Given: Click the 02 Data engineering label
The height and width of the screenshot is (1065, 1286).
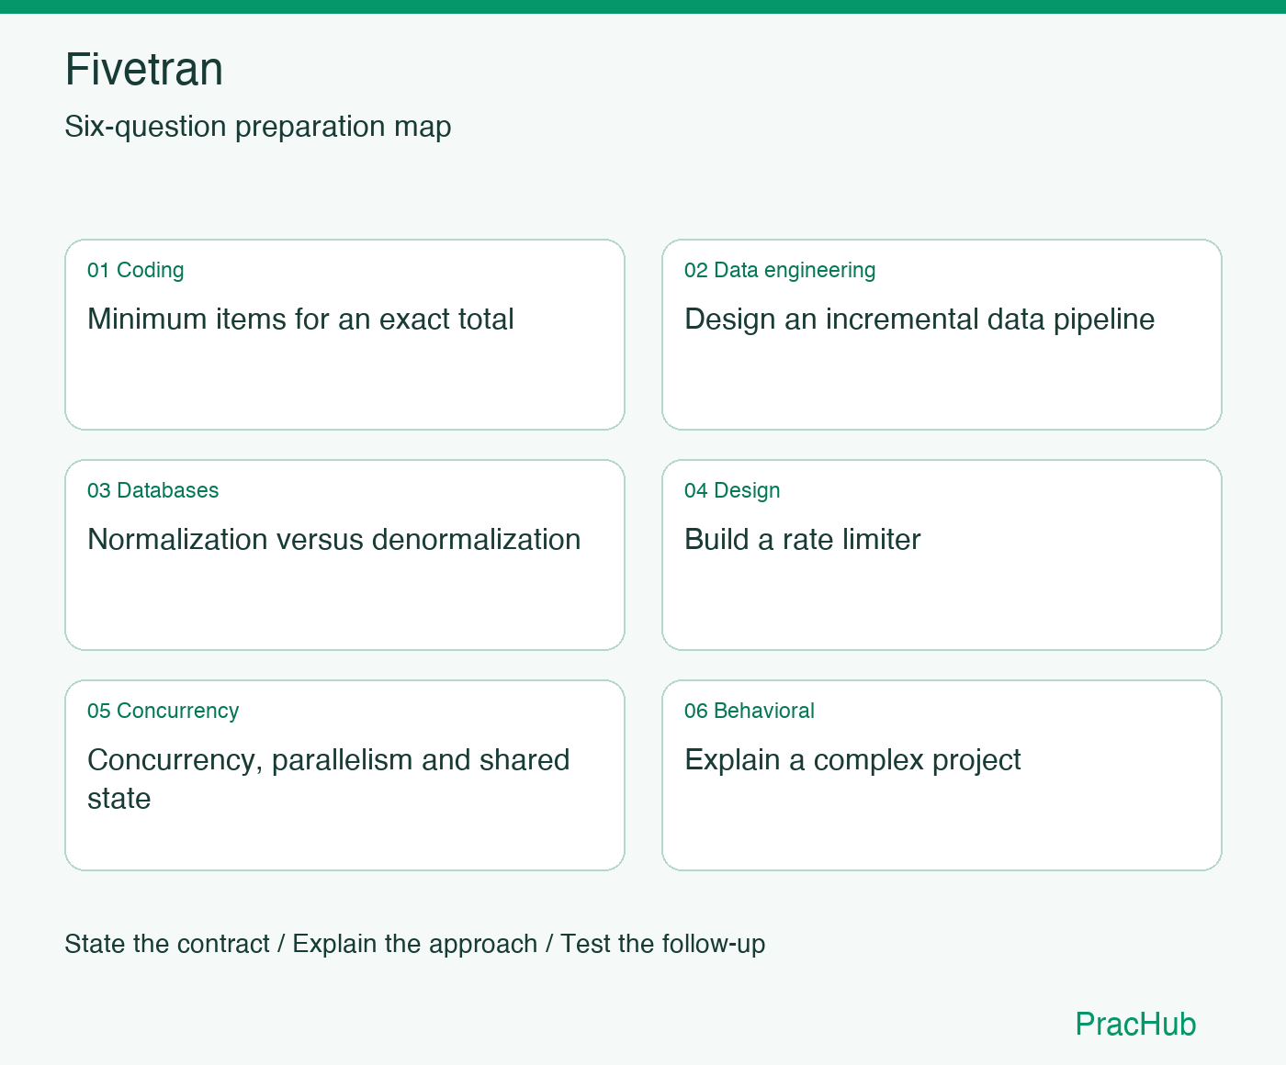Looking at the screenshot, I should [x=780, y=270].
